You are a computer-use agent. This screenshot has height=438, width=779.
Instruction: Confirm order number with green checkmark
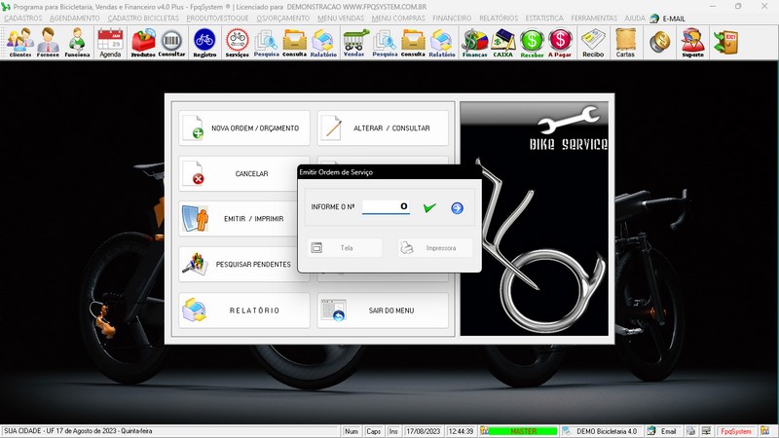tap(429, 207)
